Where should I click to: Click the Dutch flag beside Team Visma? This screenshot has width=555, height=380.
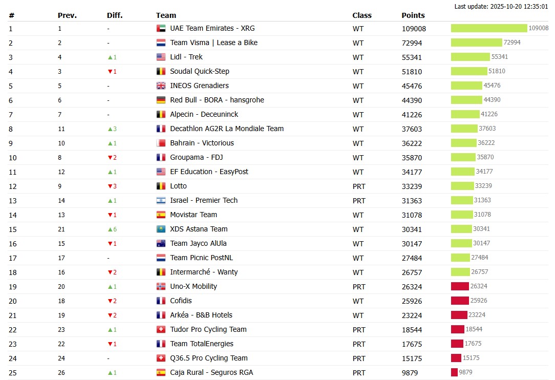tap(162, 43)
